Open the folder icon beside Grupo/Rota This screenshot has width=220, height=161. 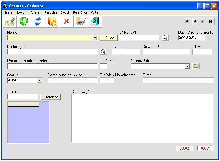click(x=196, y=66)
